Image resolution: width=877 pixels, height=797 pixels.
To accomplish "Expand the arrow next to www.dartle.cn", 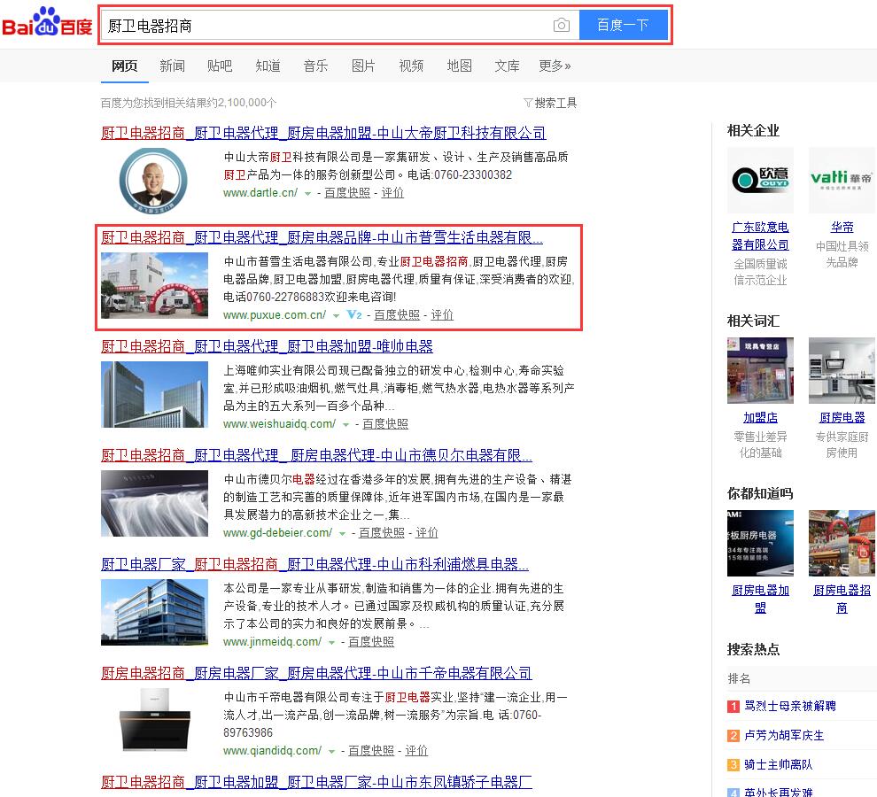I will [x=308, y=193].
